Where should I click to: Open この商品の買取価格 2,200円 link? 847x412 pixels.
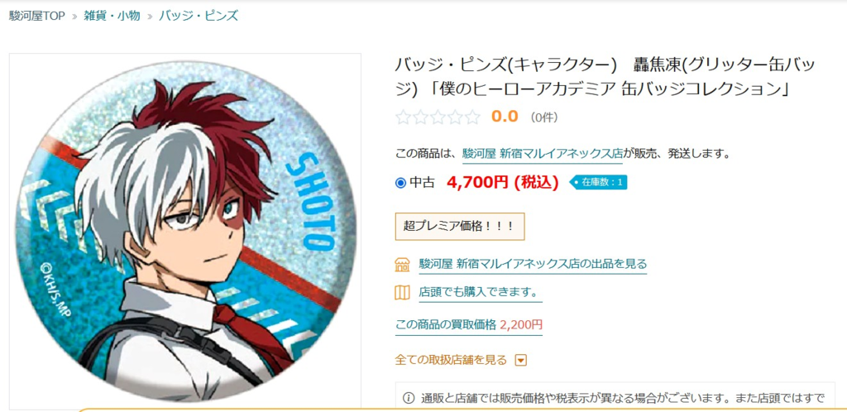[x=469, y=325]
